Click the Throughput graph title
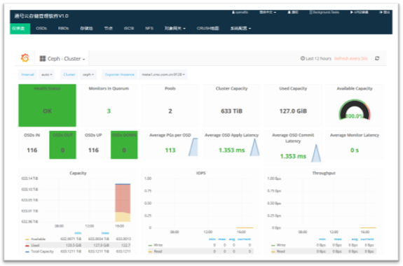 (x=324, y=173)
